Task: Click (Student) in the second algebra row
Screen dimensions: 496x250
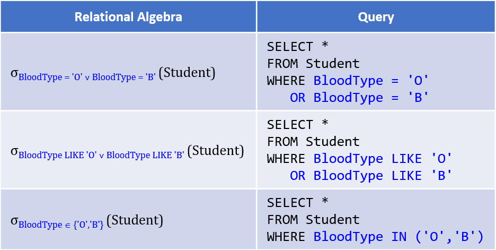Action: pyautogui.click(x=216, y=151)
